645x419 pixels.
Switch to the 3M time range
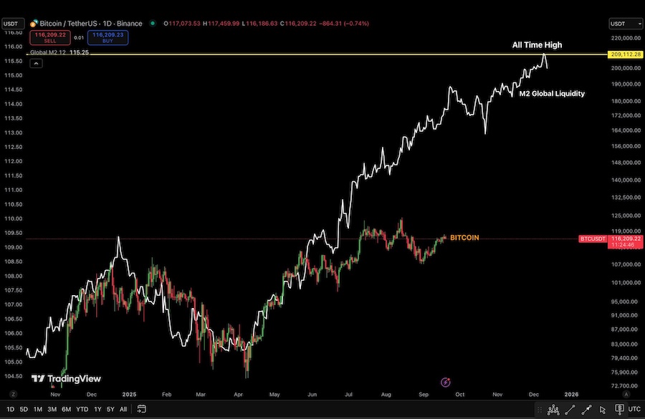52,409
